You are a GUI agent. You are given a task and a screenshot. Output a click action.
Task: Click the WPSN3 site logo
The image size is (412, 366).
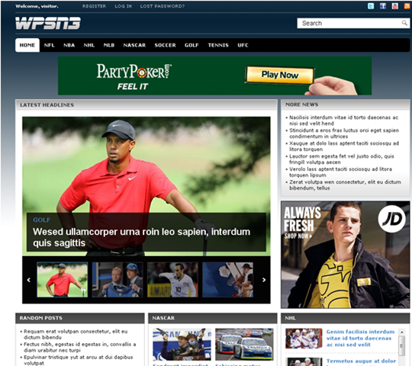pos(48,23)
